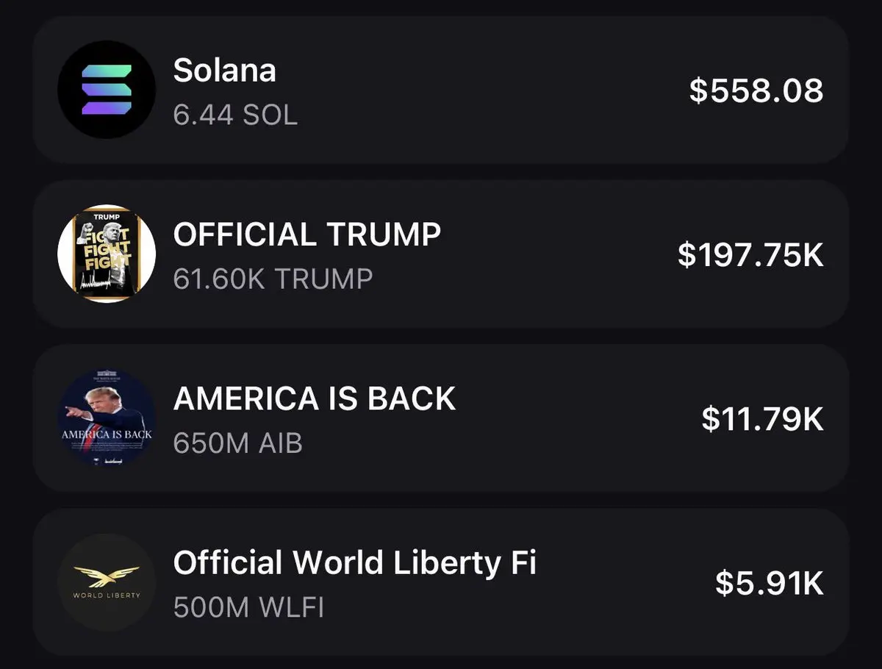Click the OFFICIAL TRUMP token icon

pyautogui.click(x=107, y=254)
